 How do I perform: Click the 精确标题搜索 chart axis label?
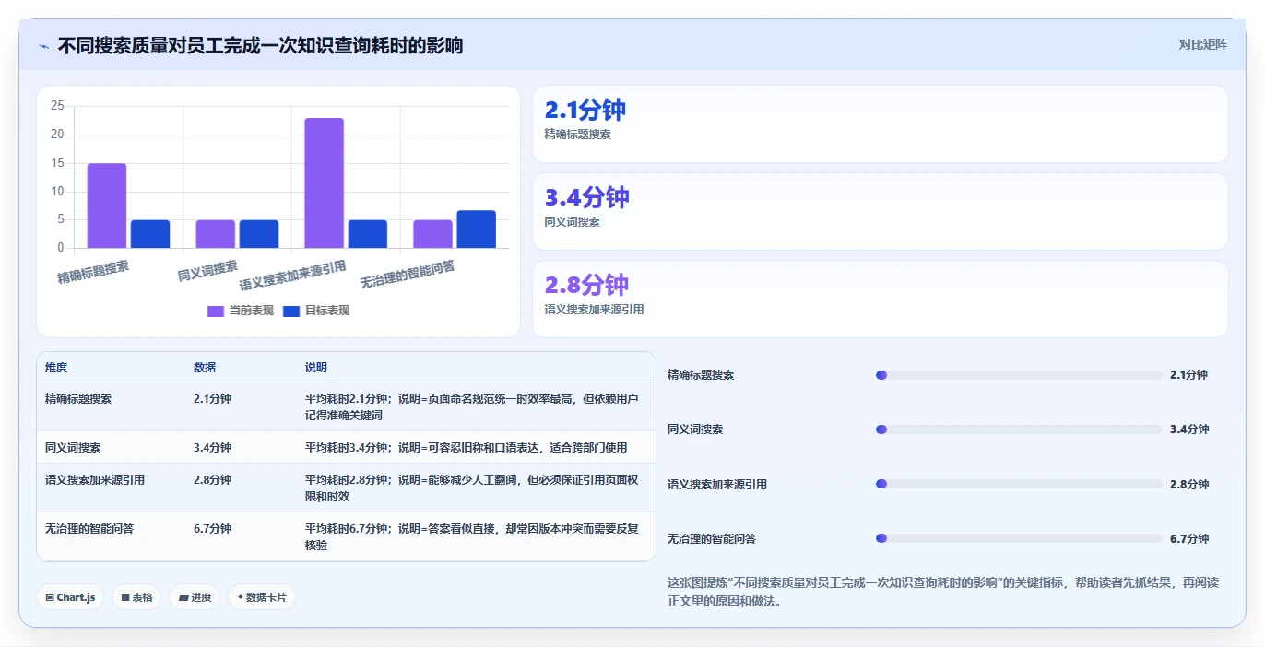coord(93,273)
